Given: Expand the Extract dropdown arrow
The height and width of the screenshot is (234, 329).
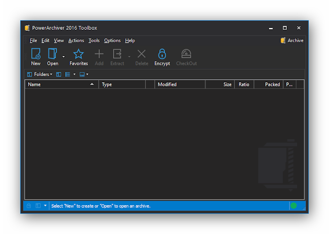Looking at the screenshot, I should (x=129, y=57).
